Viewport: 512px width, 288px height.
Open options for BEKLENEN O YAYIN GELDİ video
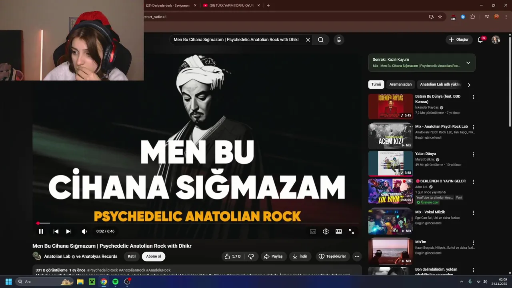[473, 182]
